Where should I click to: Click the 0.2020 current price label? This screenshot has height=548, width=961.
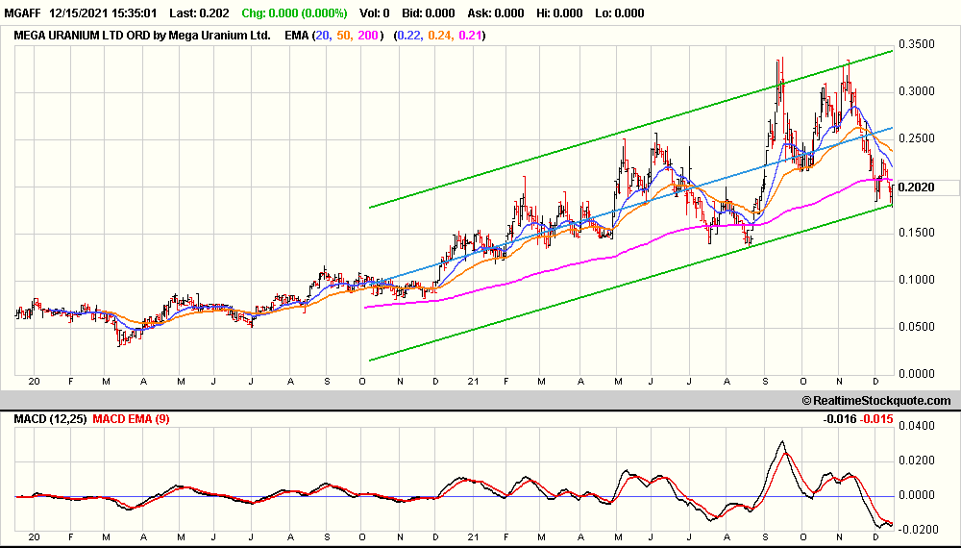916,187
